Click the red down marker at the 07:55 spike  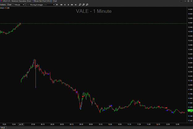point(36,66)
